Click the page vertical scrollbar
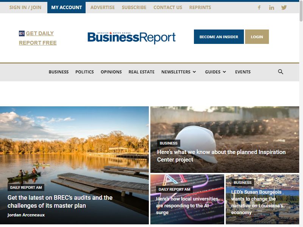The width and height of the screenshot is (303, 227). coord(301,113)
